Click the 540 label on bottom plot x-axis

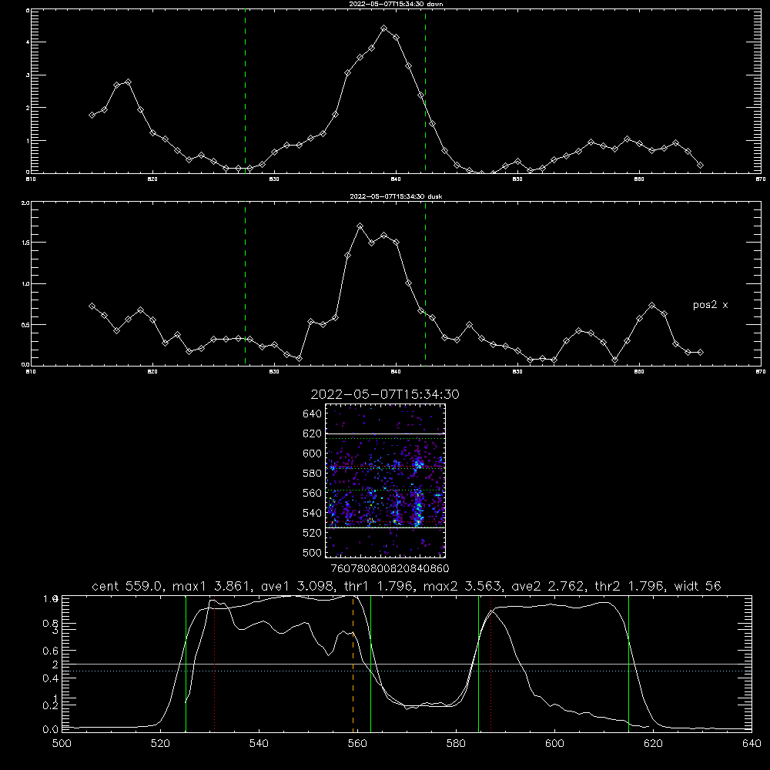tap(259, 744)
